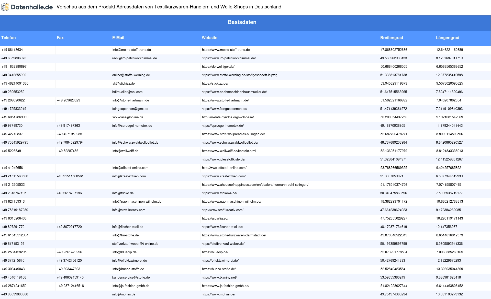The image size is (491, 299).
Task: Select the Telefon column header
Action: coord(8,38)
